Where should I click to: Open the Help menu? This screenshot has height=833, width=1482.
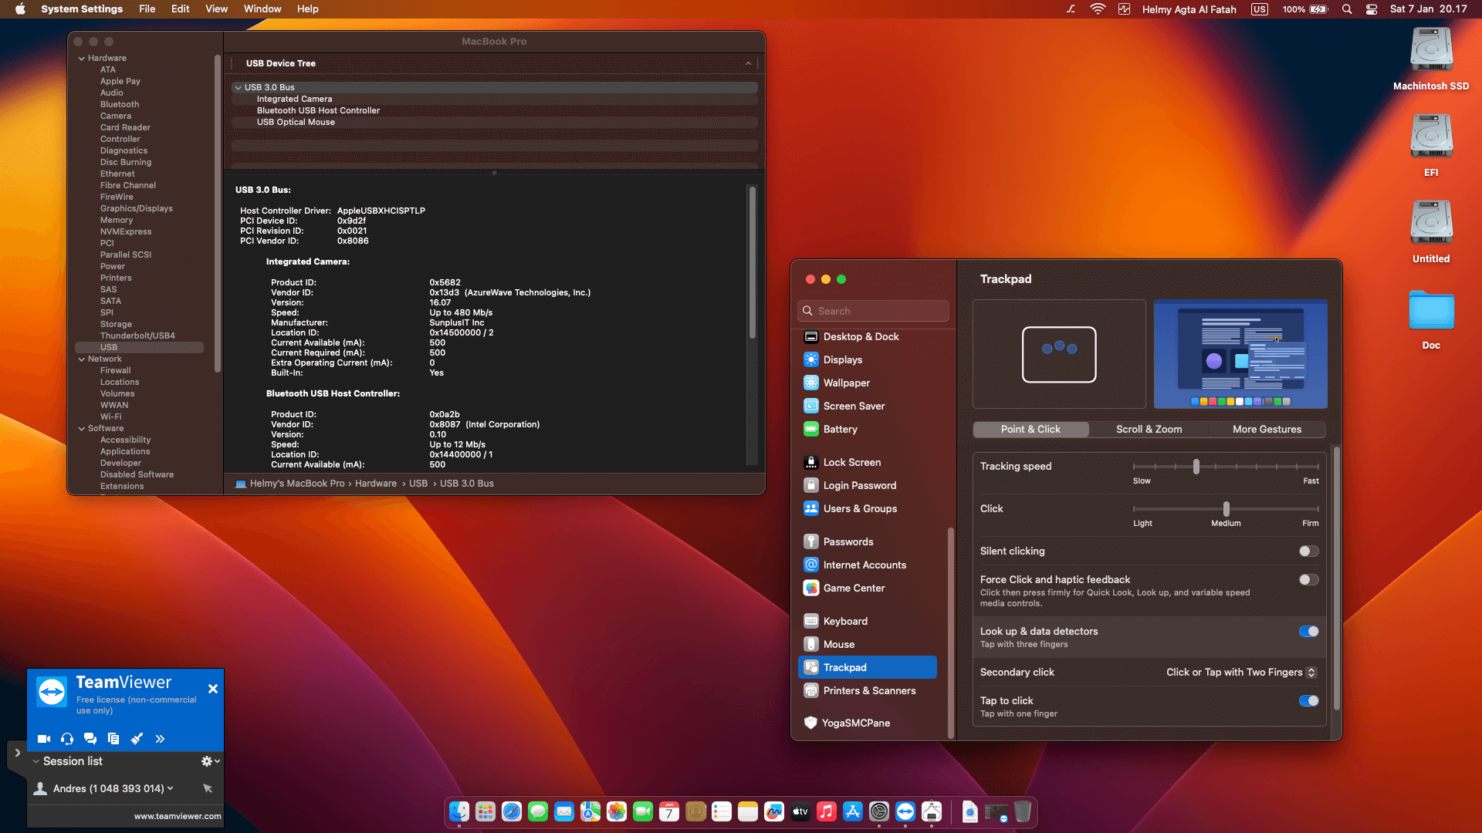307,9
